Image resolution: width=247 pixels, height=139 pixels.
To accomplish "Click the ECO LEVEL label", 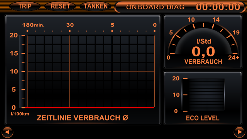I will pos(203,118).
